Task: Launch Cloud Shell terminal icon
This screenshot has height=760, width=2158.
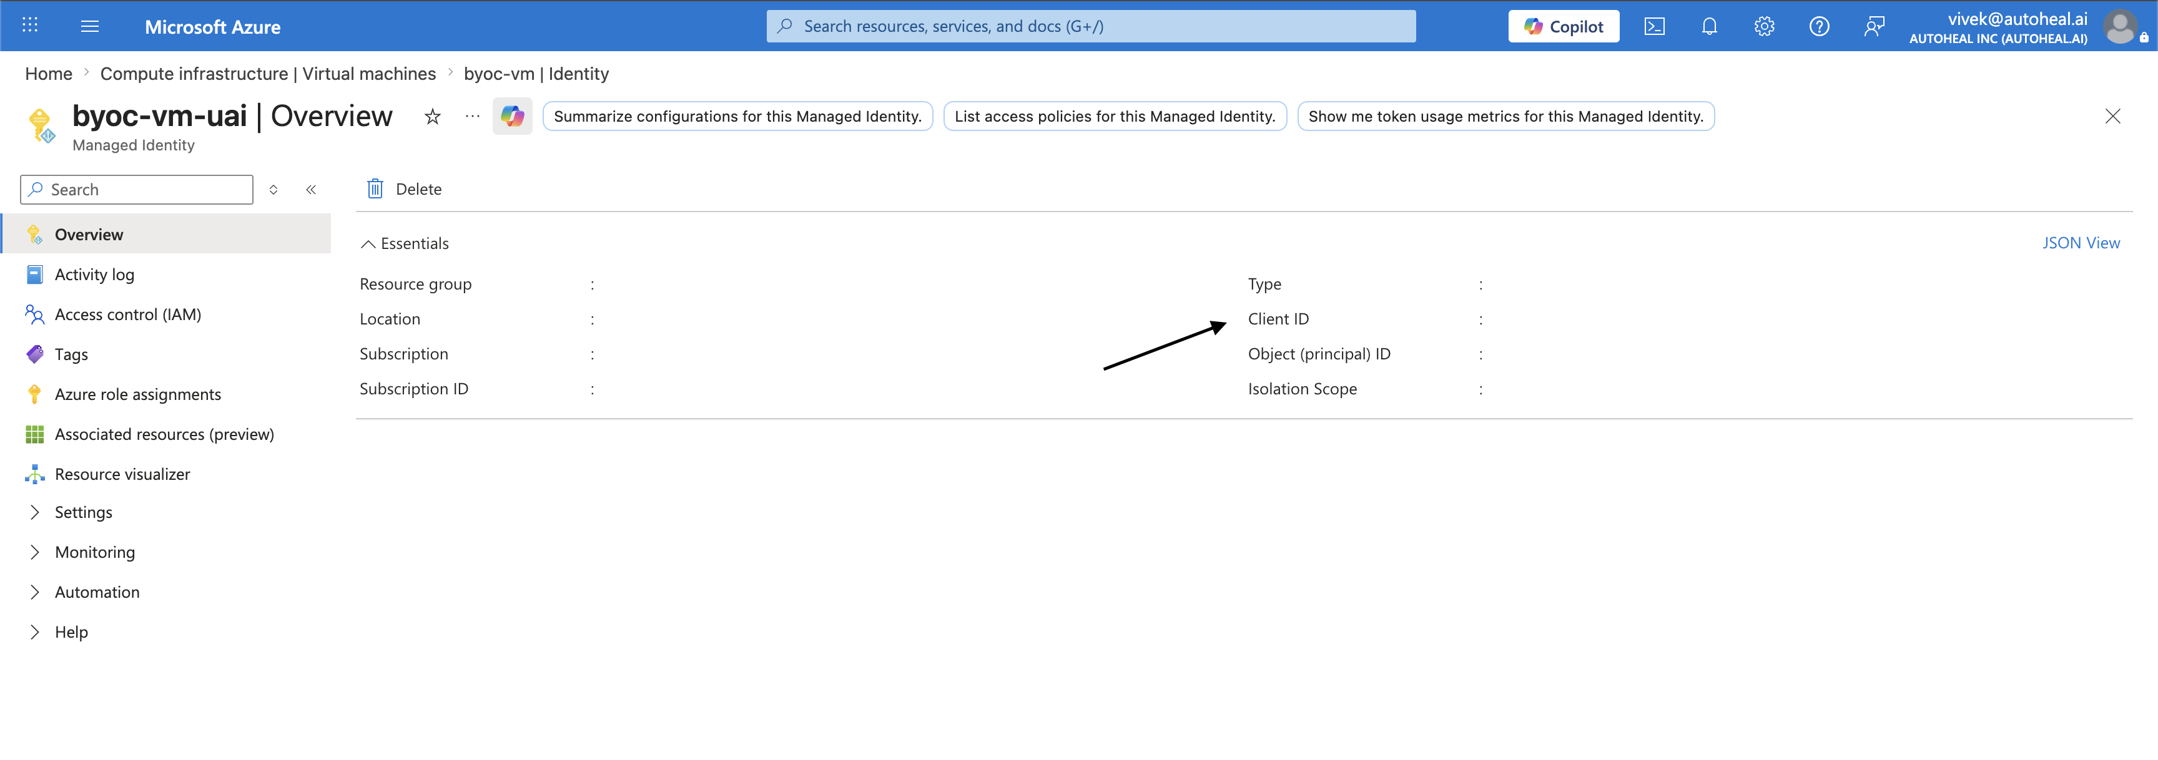Action: coord(1655,26)
